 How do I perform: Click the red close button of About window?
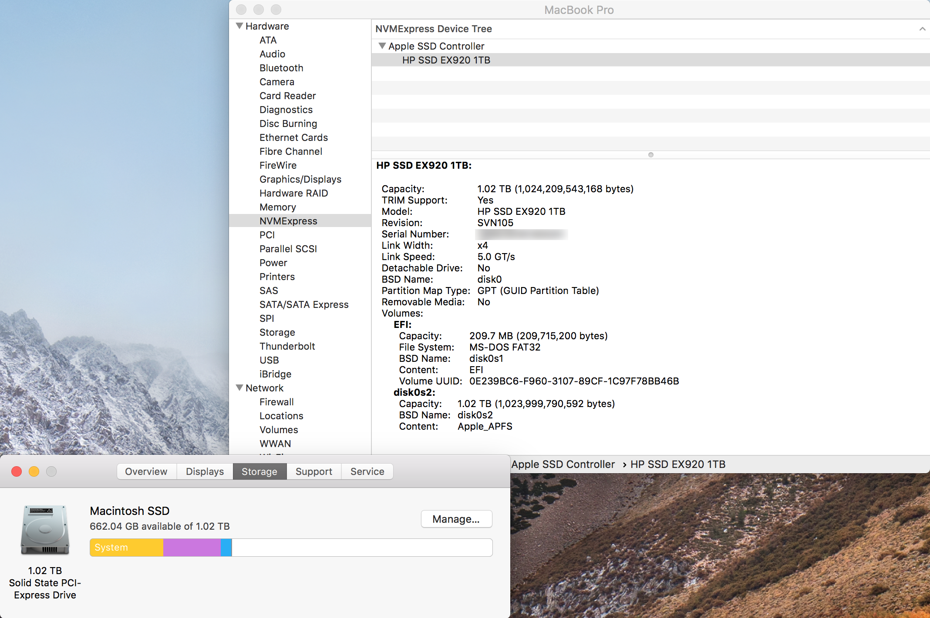point(17,471)
